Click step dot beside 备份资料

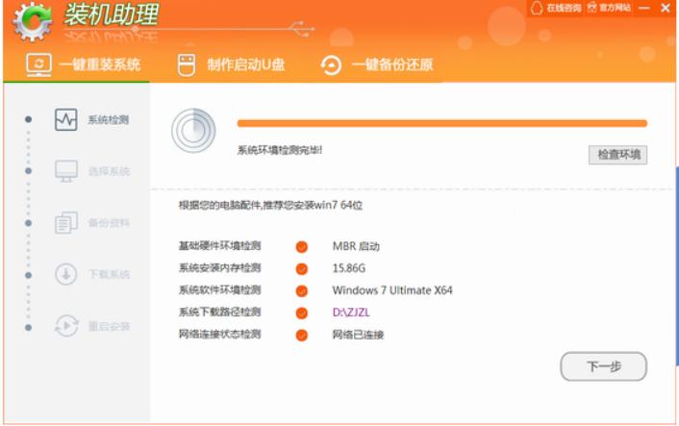coord(29,223)
